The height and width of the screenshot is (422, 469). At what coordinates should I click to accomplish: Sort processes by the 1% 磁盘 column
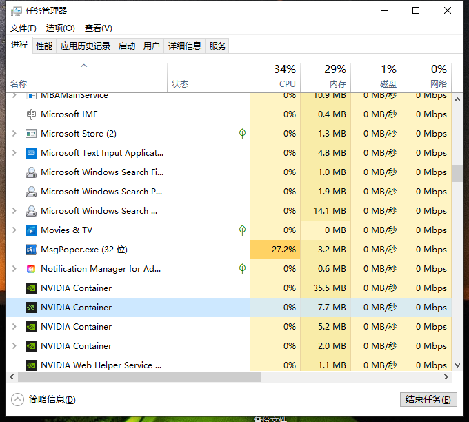click(x=376, y=77)
